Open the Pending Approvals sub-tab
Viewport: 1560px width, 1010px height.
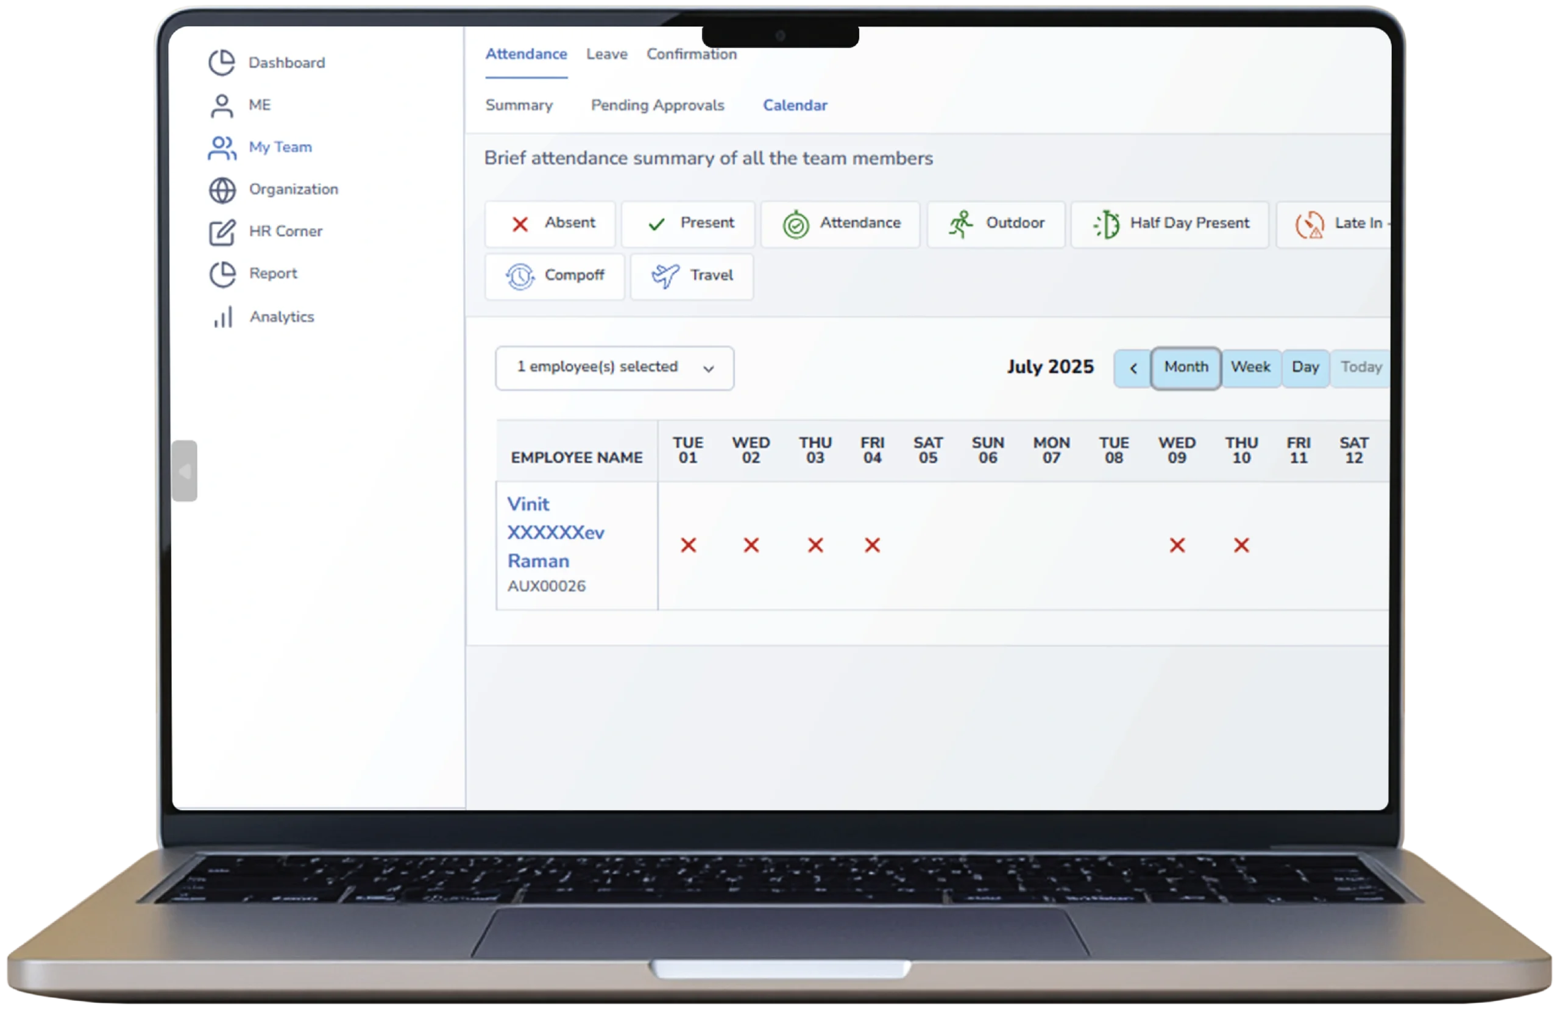pyautogui.click(x=657, y=105)
